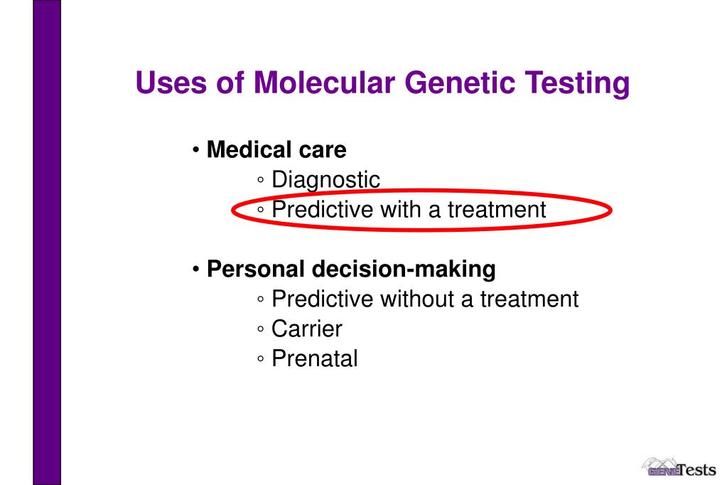This screenshot has width=727, height=485.
Task: Click the hollow bullet before Prenatal
Action: [261, 358]
